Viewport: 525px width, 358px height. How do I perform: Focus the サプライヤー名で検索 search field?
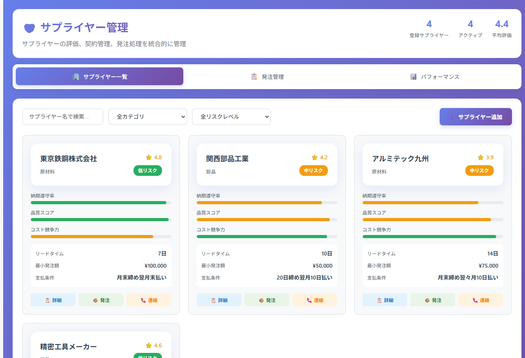pos(62,117)
